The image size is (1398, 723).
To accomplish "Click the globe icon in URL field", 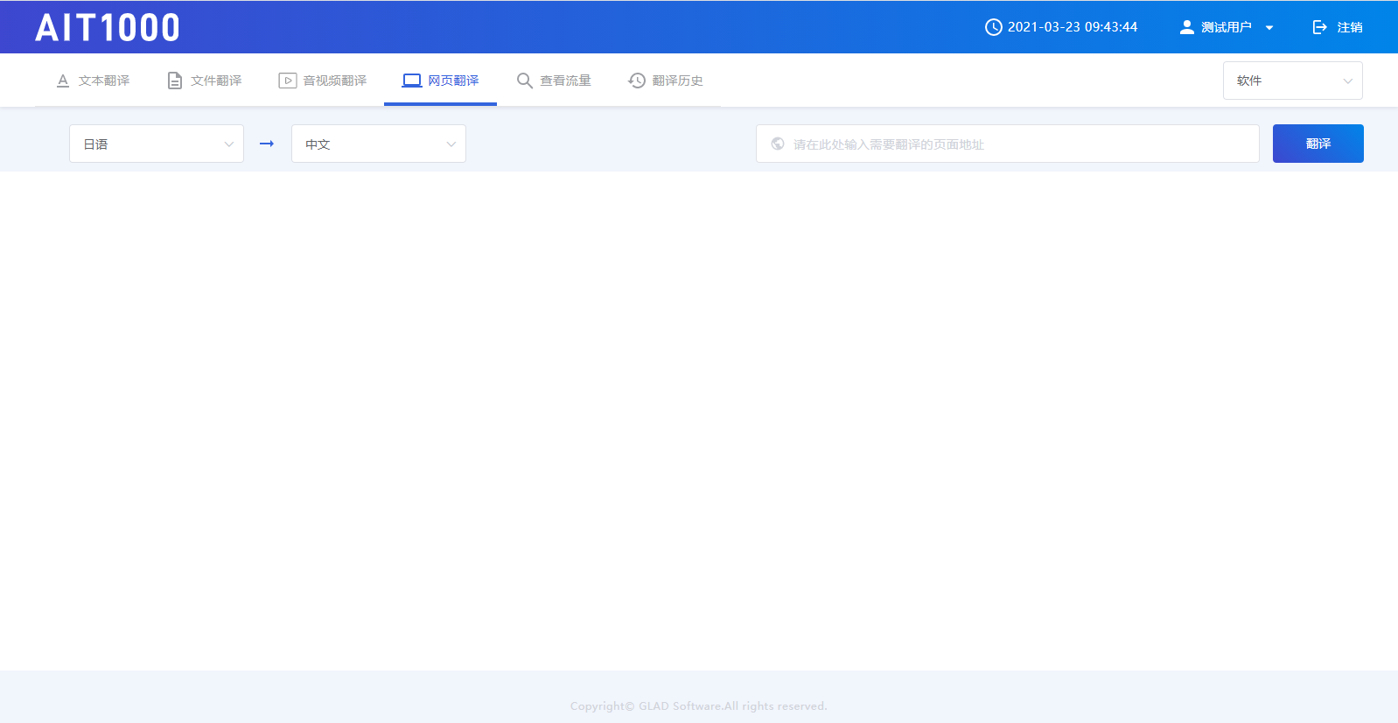I will pyautogui.click(x=778, y=144).
